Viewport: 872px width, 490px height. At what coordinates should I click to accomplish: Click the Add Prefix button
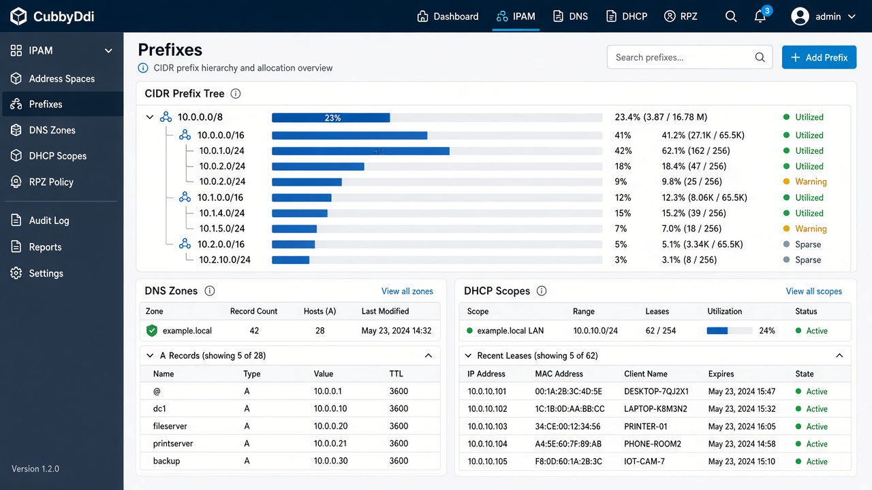point(819,57)
